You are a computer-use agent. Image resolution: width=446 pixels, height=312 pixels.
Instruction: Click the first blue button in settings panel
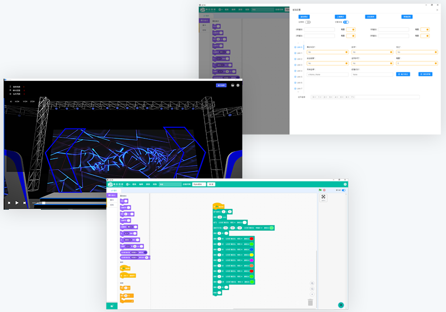[304, 17]
